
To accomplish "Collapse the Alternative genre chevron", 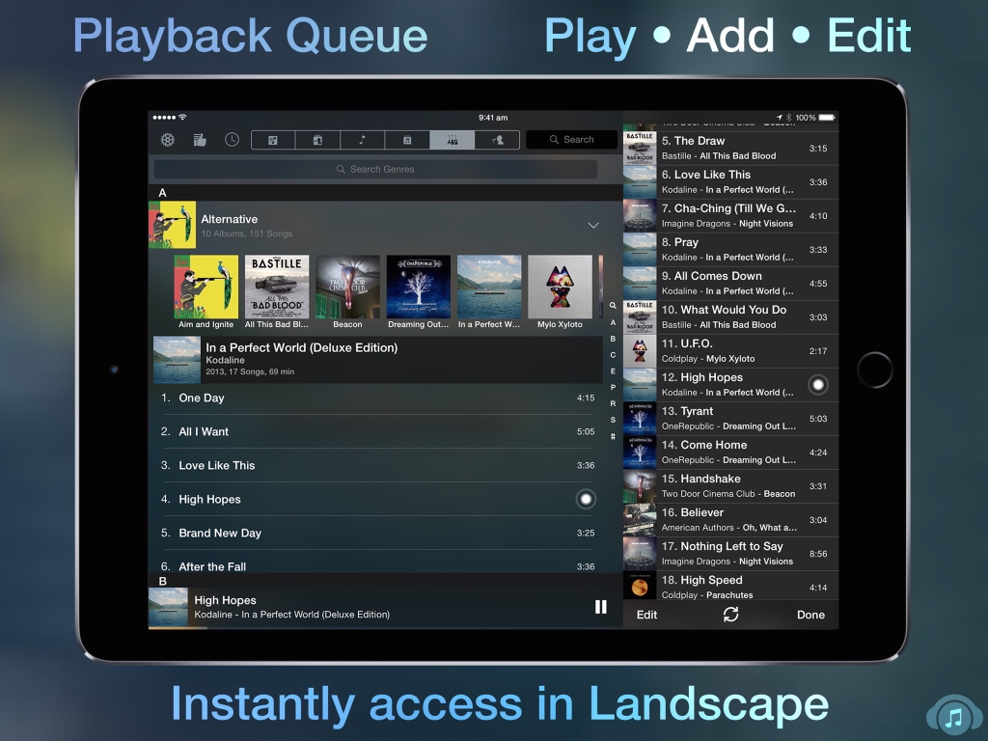I will pos(593,226).
